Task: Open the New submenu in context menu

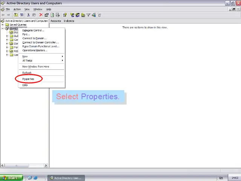Action: click(41, 56)
